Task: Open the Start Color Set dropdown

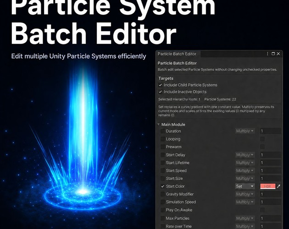Action: 245,186
